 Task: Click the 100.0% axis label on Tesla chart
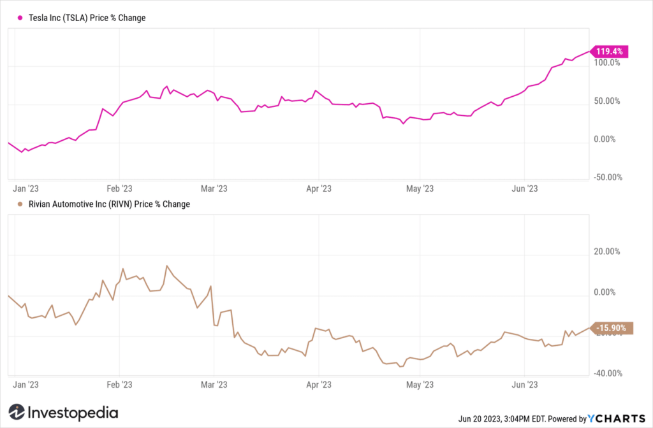click(x=607, y=63)
